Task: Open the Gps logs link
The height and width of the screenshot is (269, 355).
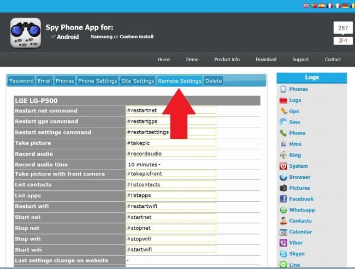Action: pos(294,112)
